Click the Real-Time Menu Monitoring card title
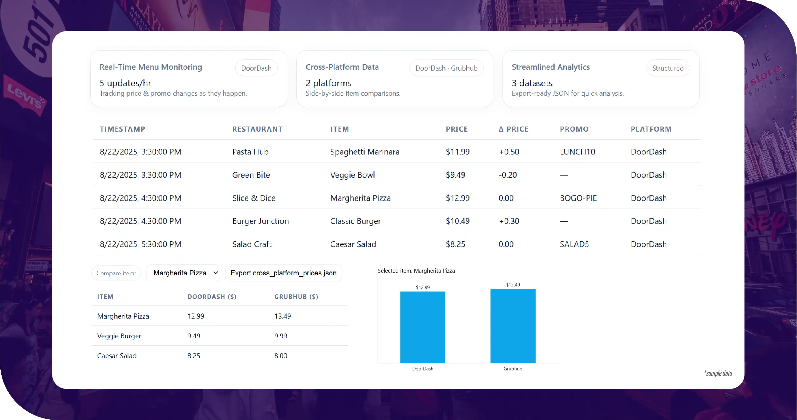 click(x=151, y=67)
